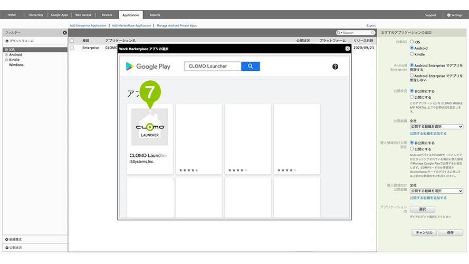The image size is (469, 264).
Task: Select 非公開にする under 公開状況
Action: 412,91
